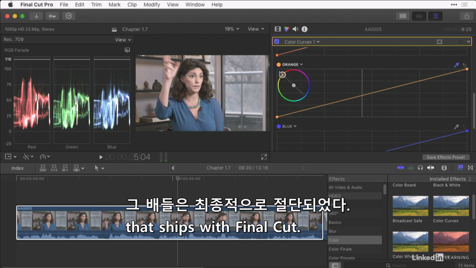Screen dimensions: 476x268
Task: Select the blue curve eyedropper
Action: coord(457,127)
